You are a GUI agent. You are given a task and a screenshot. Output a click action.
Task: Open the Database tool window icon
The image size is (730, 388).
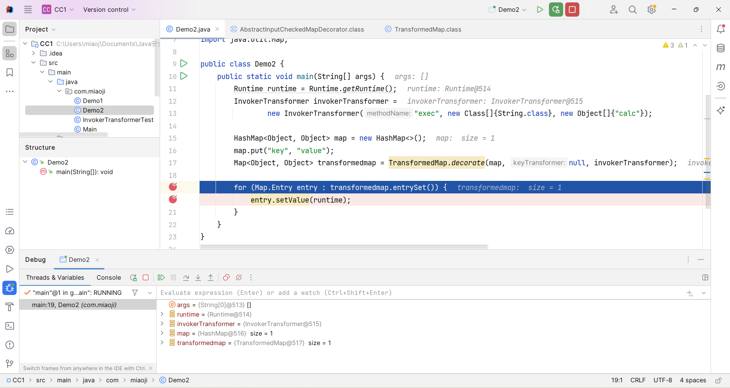coord(720,48)
